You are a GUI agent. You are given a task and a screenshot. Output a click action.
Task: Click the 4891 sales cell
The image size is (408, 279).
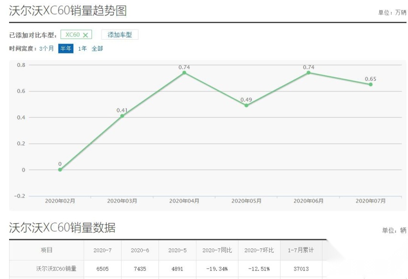tap(178, 269)
